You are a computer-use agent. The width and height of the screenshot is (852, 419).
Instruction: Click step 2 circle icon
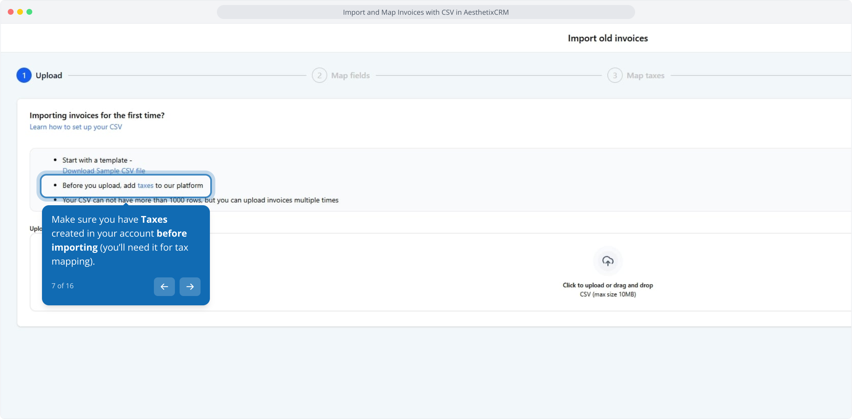tap(319, 75)
